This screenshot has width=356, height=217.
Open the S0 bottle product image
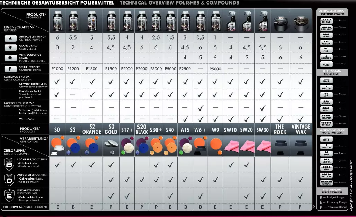click(x=57, y=21)
